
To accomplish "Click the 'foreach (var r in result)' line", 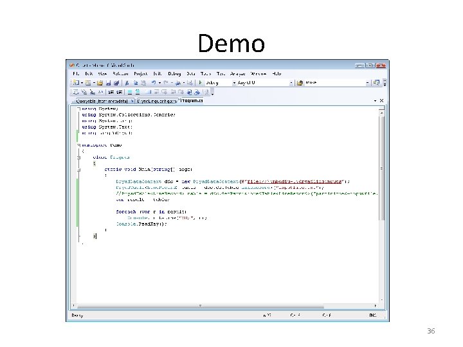I will (151, 212).
